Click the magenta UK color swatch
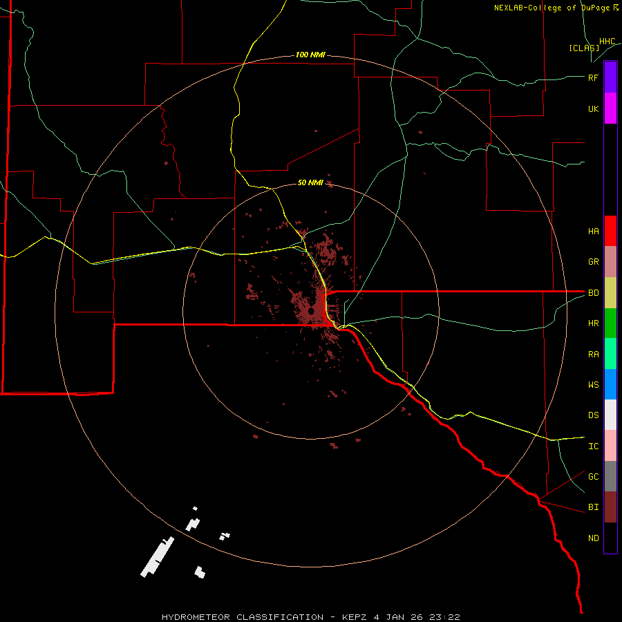The height and width of the screenshot is (622, 622). (x=610, y=109)
